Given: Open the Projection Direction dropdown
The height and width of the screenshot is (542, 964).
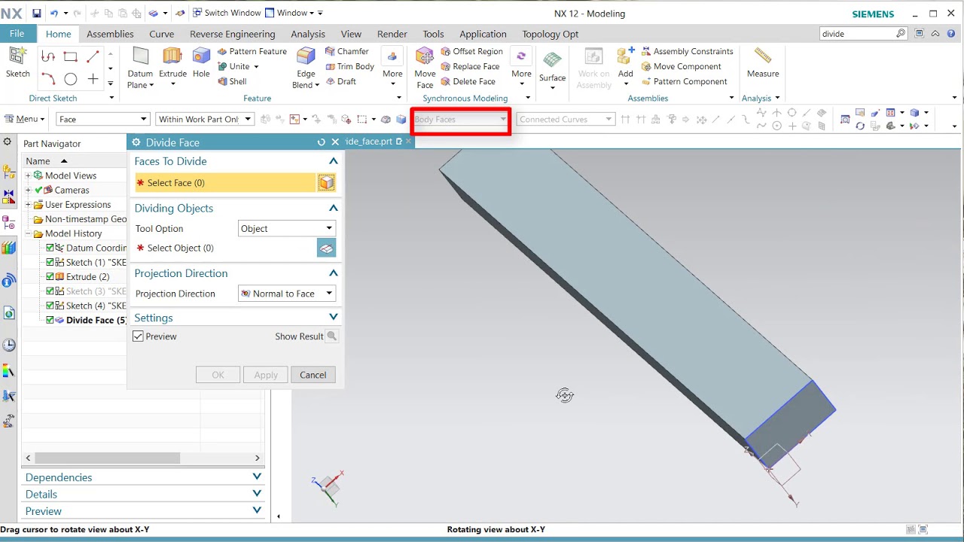Looking at the screenshot, I should tap(287, 294).
